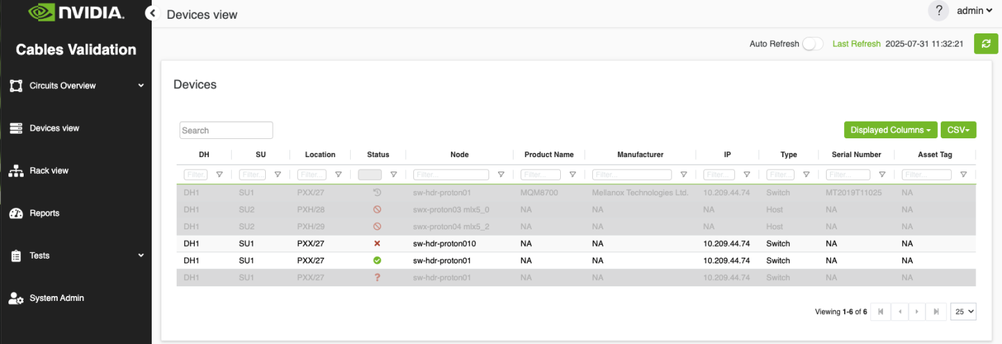Click the filter funnel icon under Manufacturer
The width and height of the screenshot is (1002, 344).
click(x=683, y=175)
